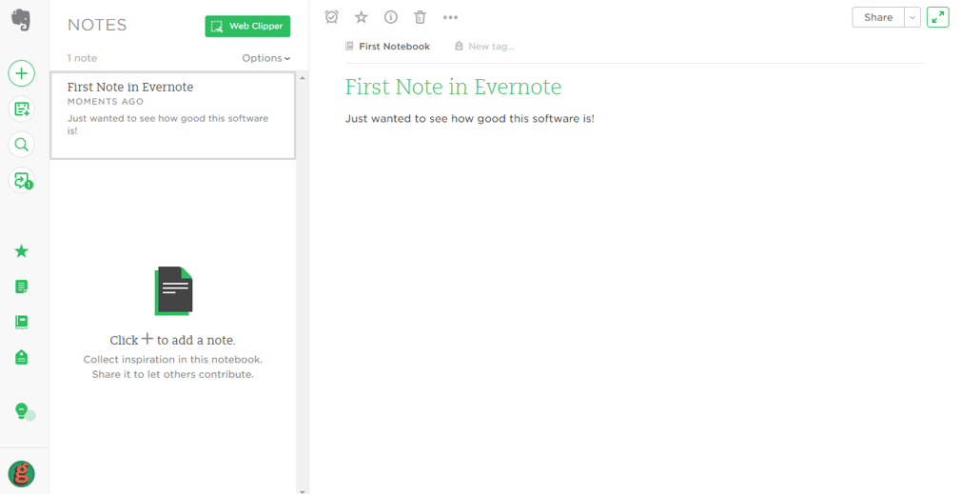Click 'MOMENTS AGO' timestamp on note card
This screenshot has height=494, width=961.
tap(106, 102)
